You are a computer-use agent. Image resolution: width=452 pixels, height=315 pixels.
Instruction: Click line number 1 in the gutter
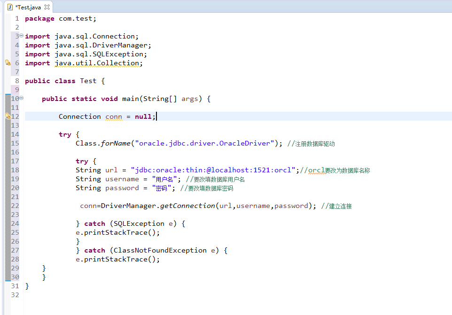pos(17,18)
